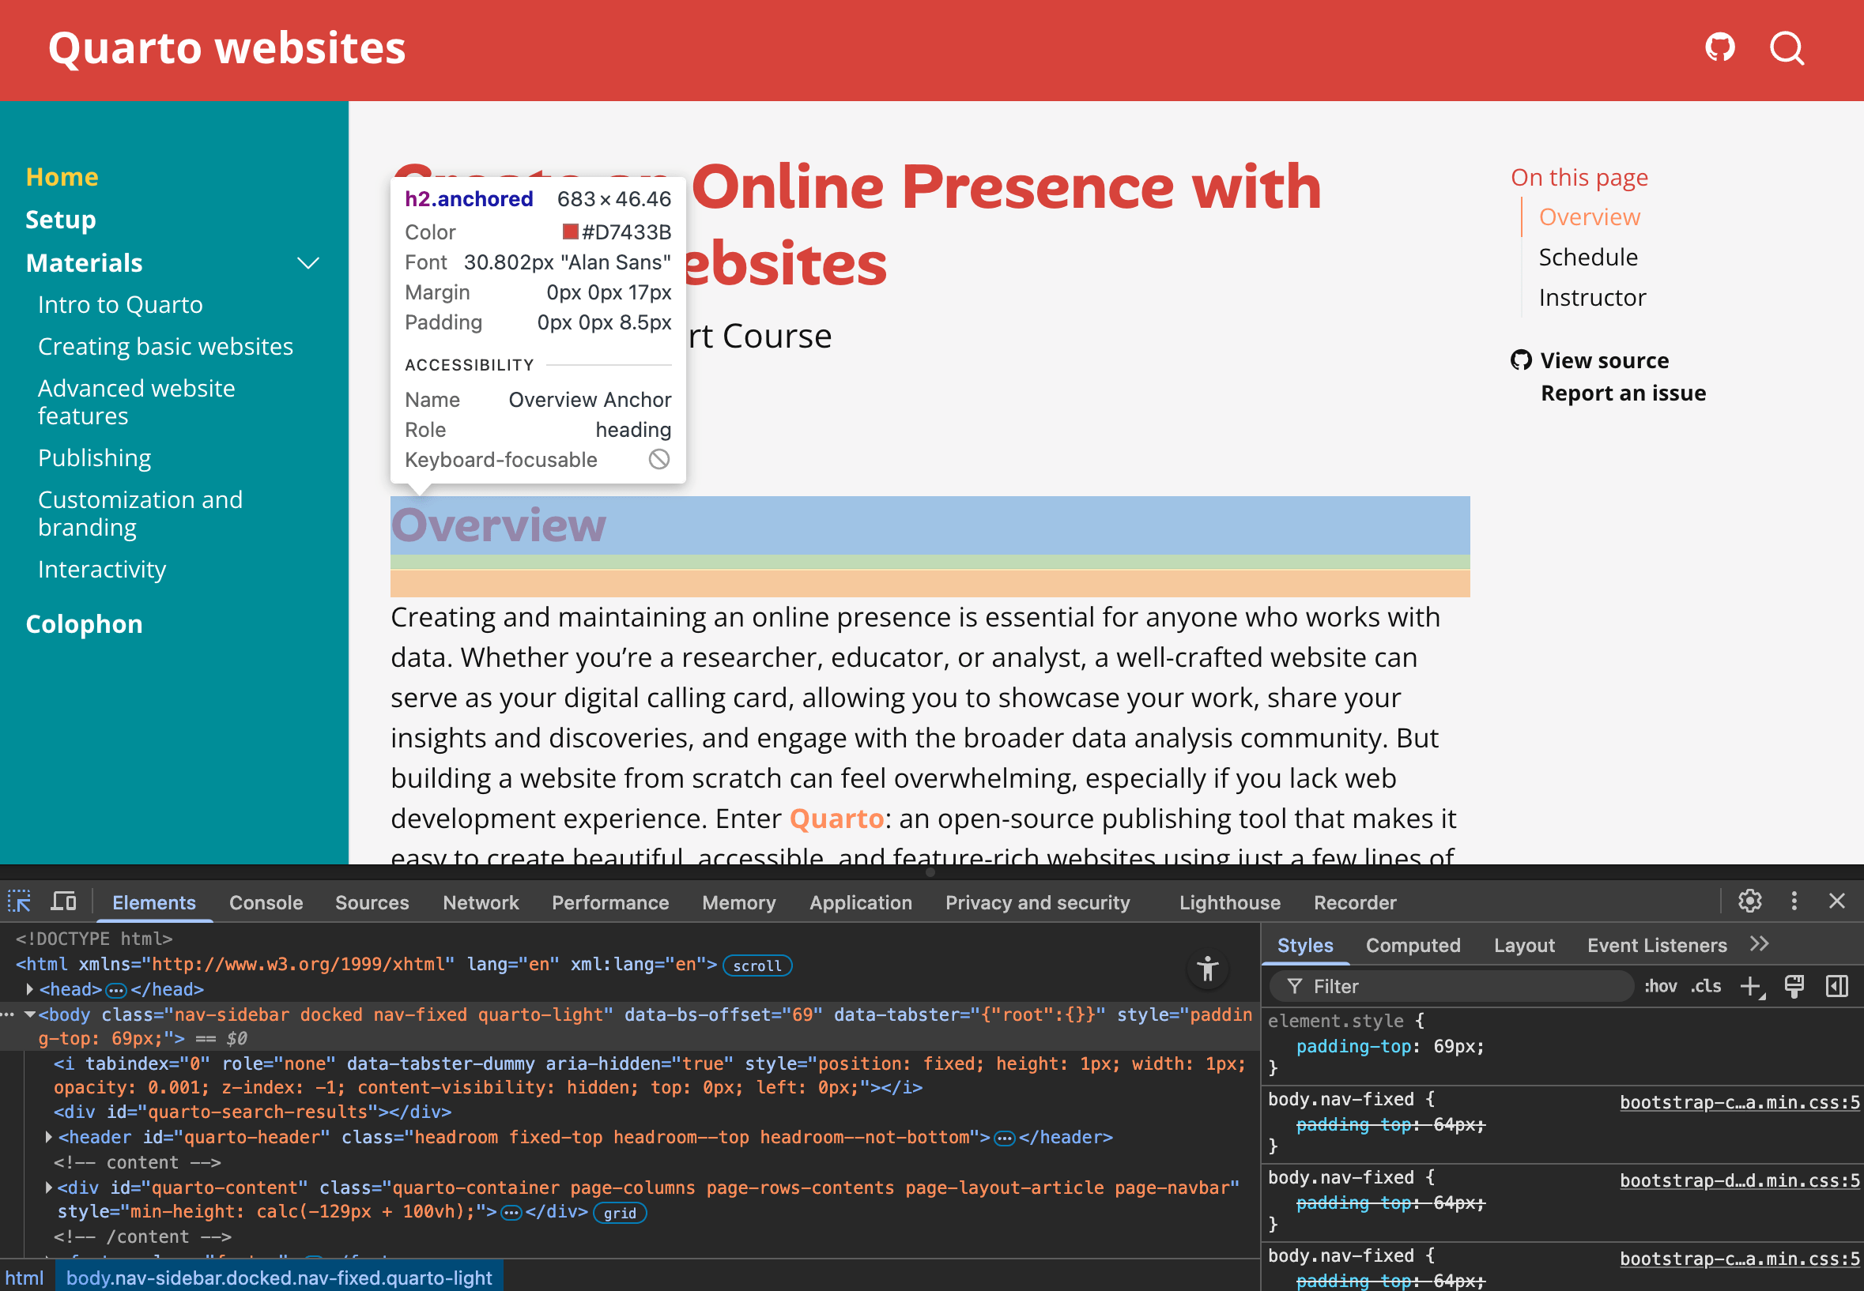
Task: Toggle the computed styles sidebar icon
Action: coord(1836,986)
